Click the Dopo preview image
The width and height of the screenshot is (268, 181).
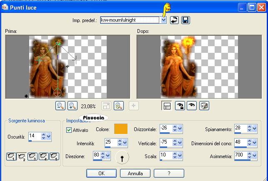[199, 67]
